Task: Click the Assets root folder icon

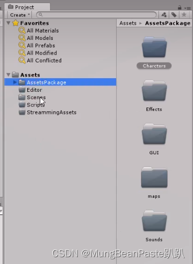Action: (15, 75)
